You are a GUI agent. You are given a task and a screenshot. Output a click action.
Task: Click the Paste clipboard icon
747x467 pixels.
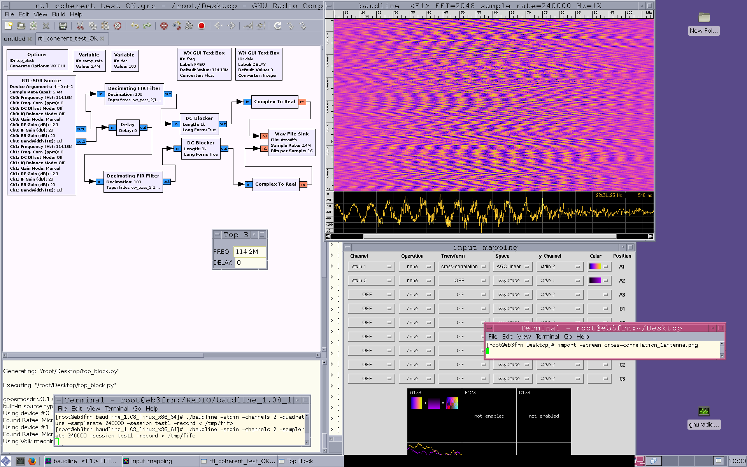tap(105, 26)
